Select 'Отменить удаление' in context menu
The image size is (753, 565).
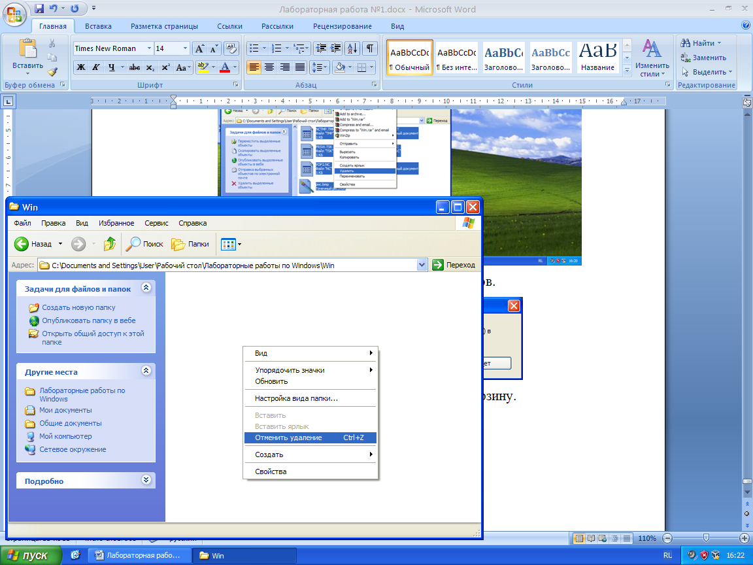(310, 437)
